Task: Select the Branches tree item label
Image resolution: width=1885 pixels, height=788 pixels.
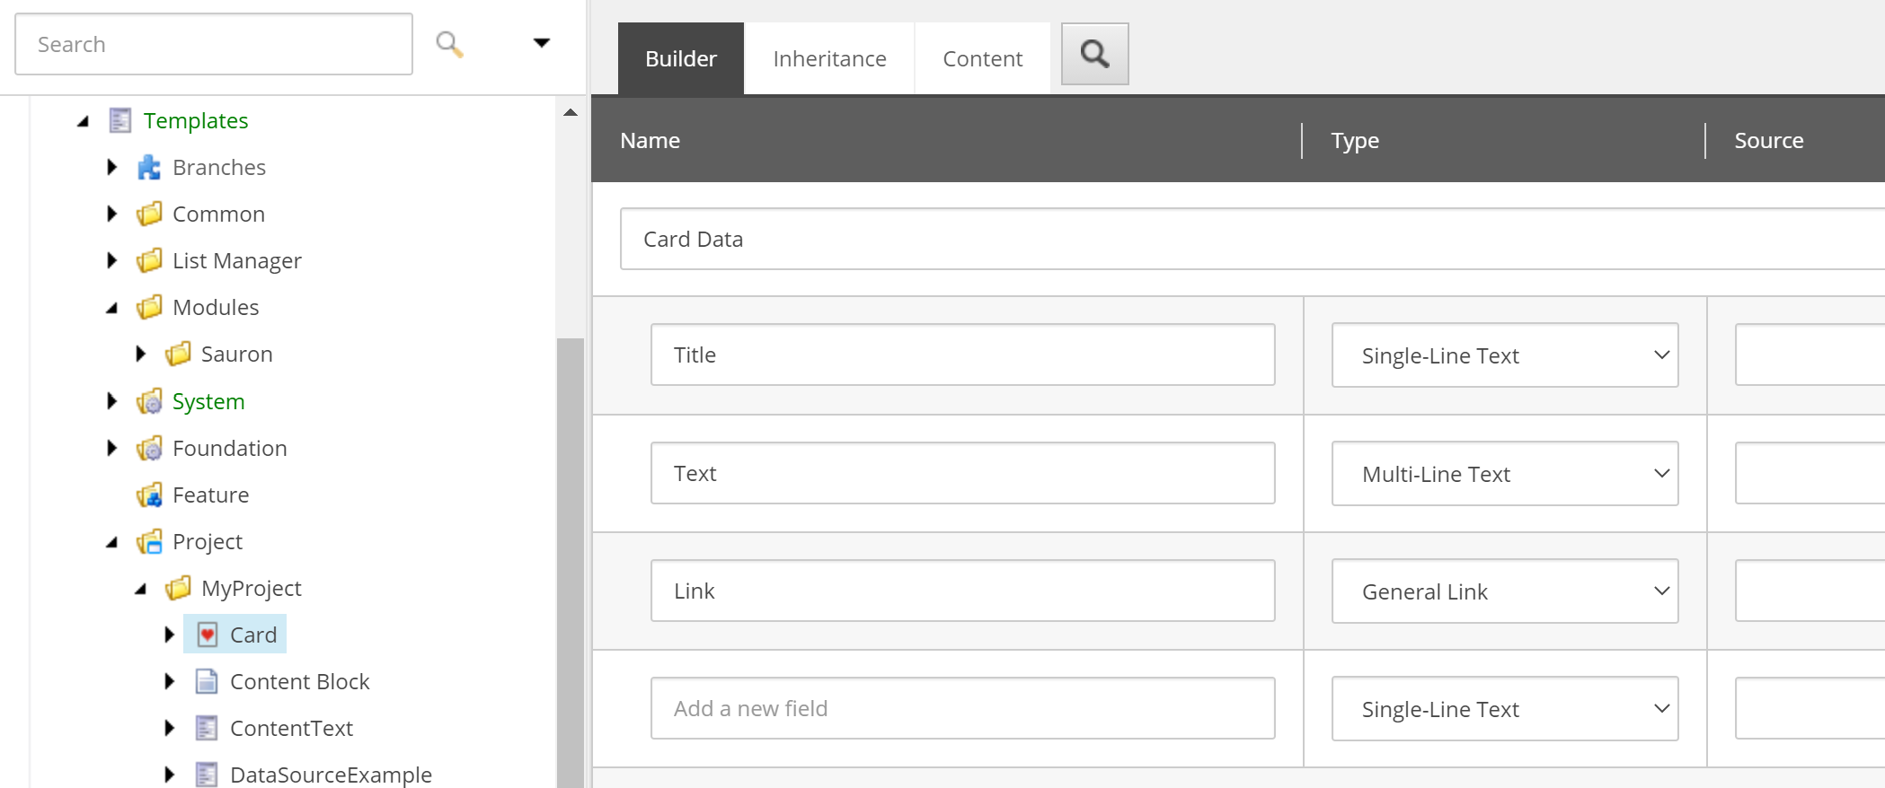Action: pos(219,167)
